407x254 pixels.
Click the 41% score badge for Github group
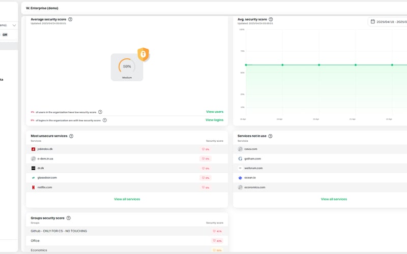click(x=217, y=231)
